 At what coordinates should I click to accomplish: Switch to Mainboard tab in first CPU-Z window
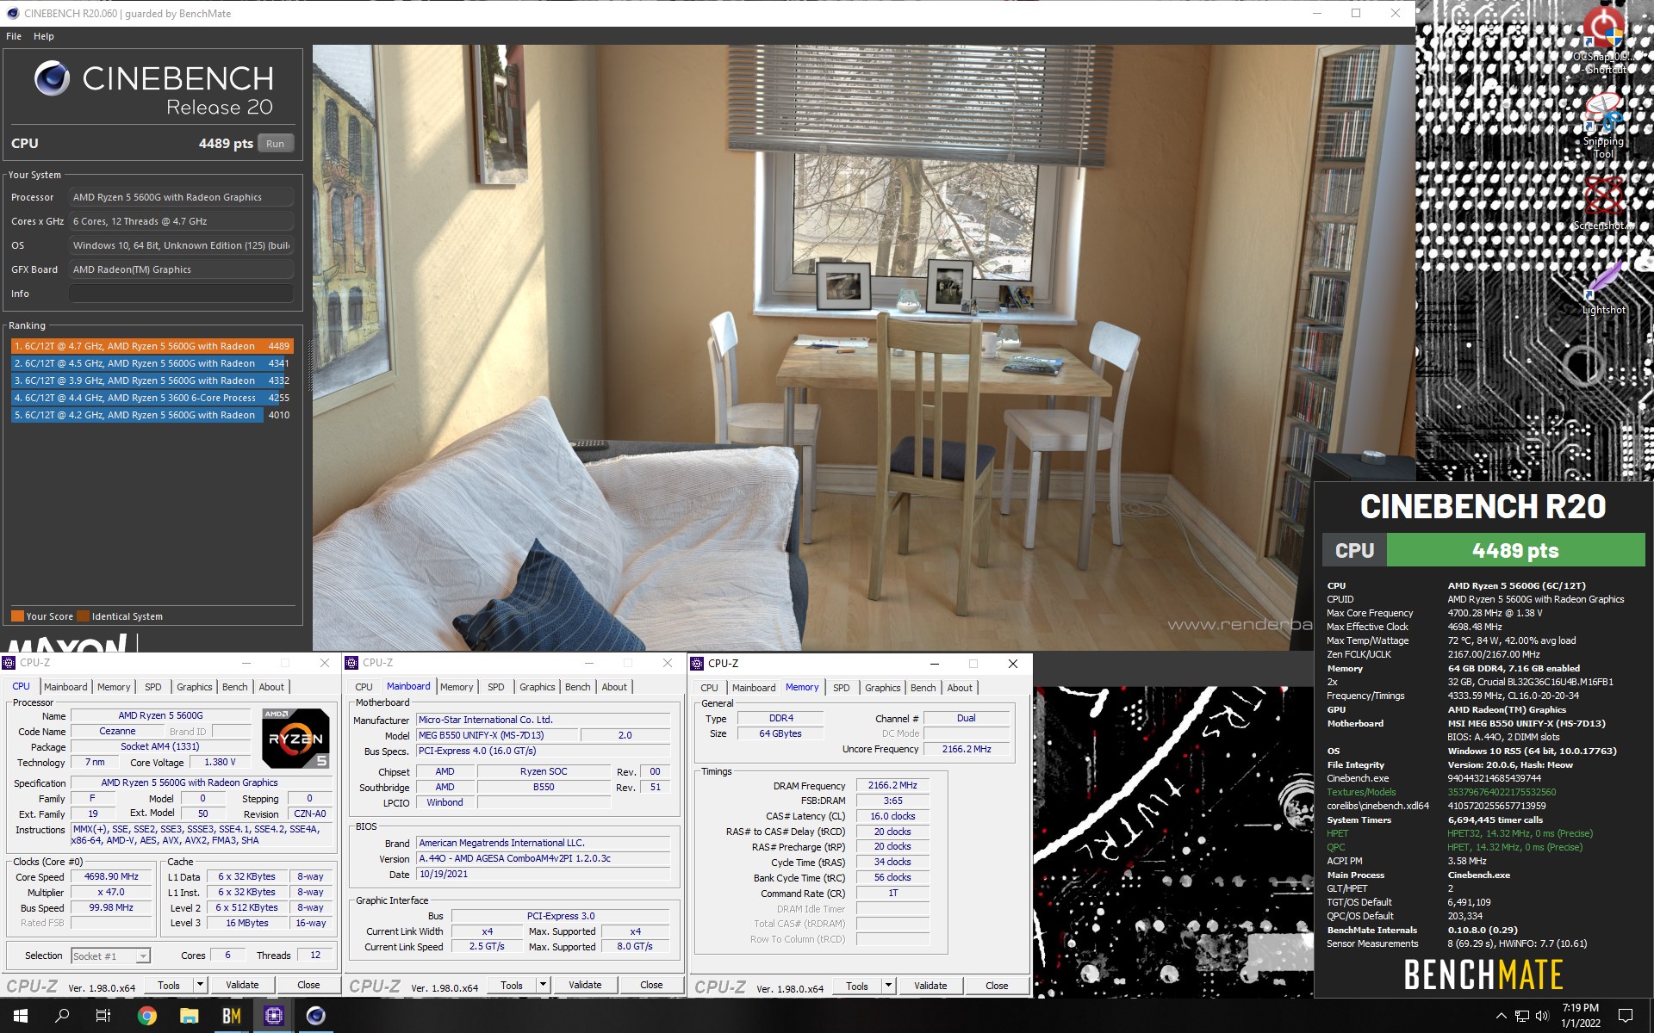65,687
